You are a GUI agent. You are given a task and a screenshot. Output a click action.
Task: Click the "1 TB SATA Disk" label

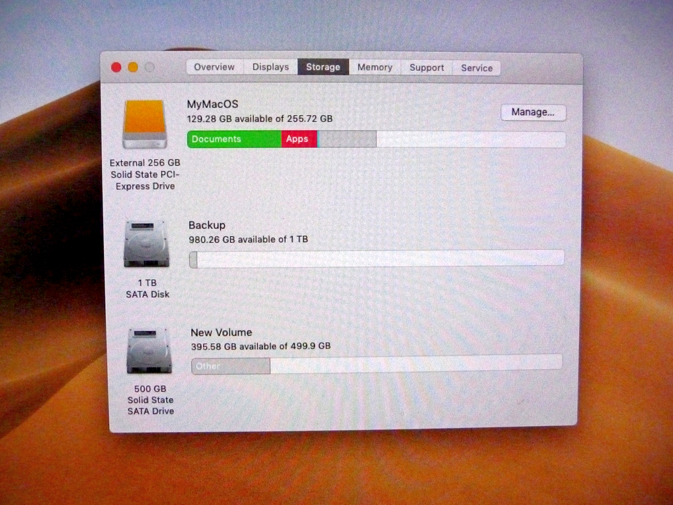point(147,289)
